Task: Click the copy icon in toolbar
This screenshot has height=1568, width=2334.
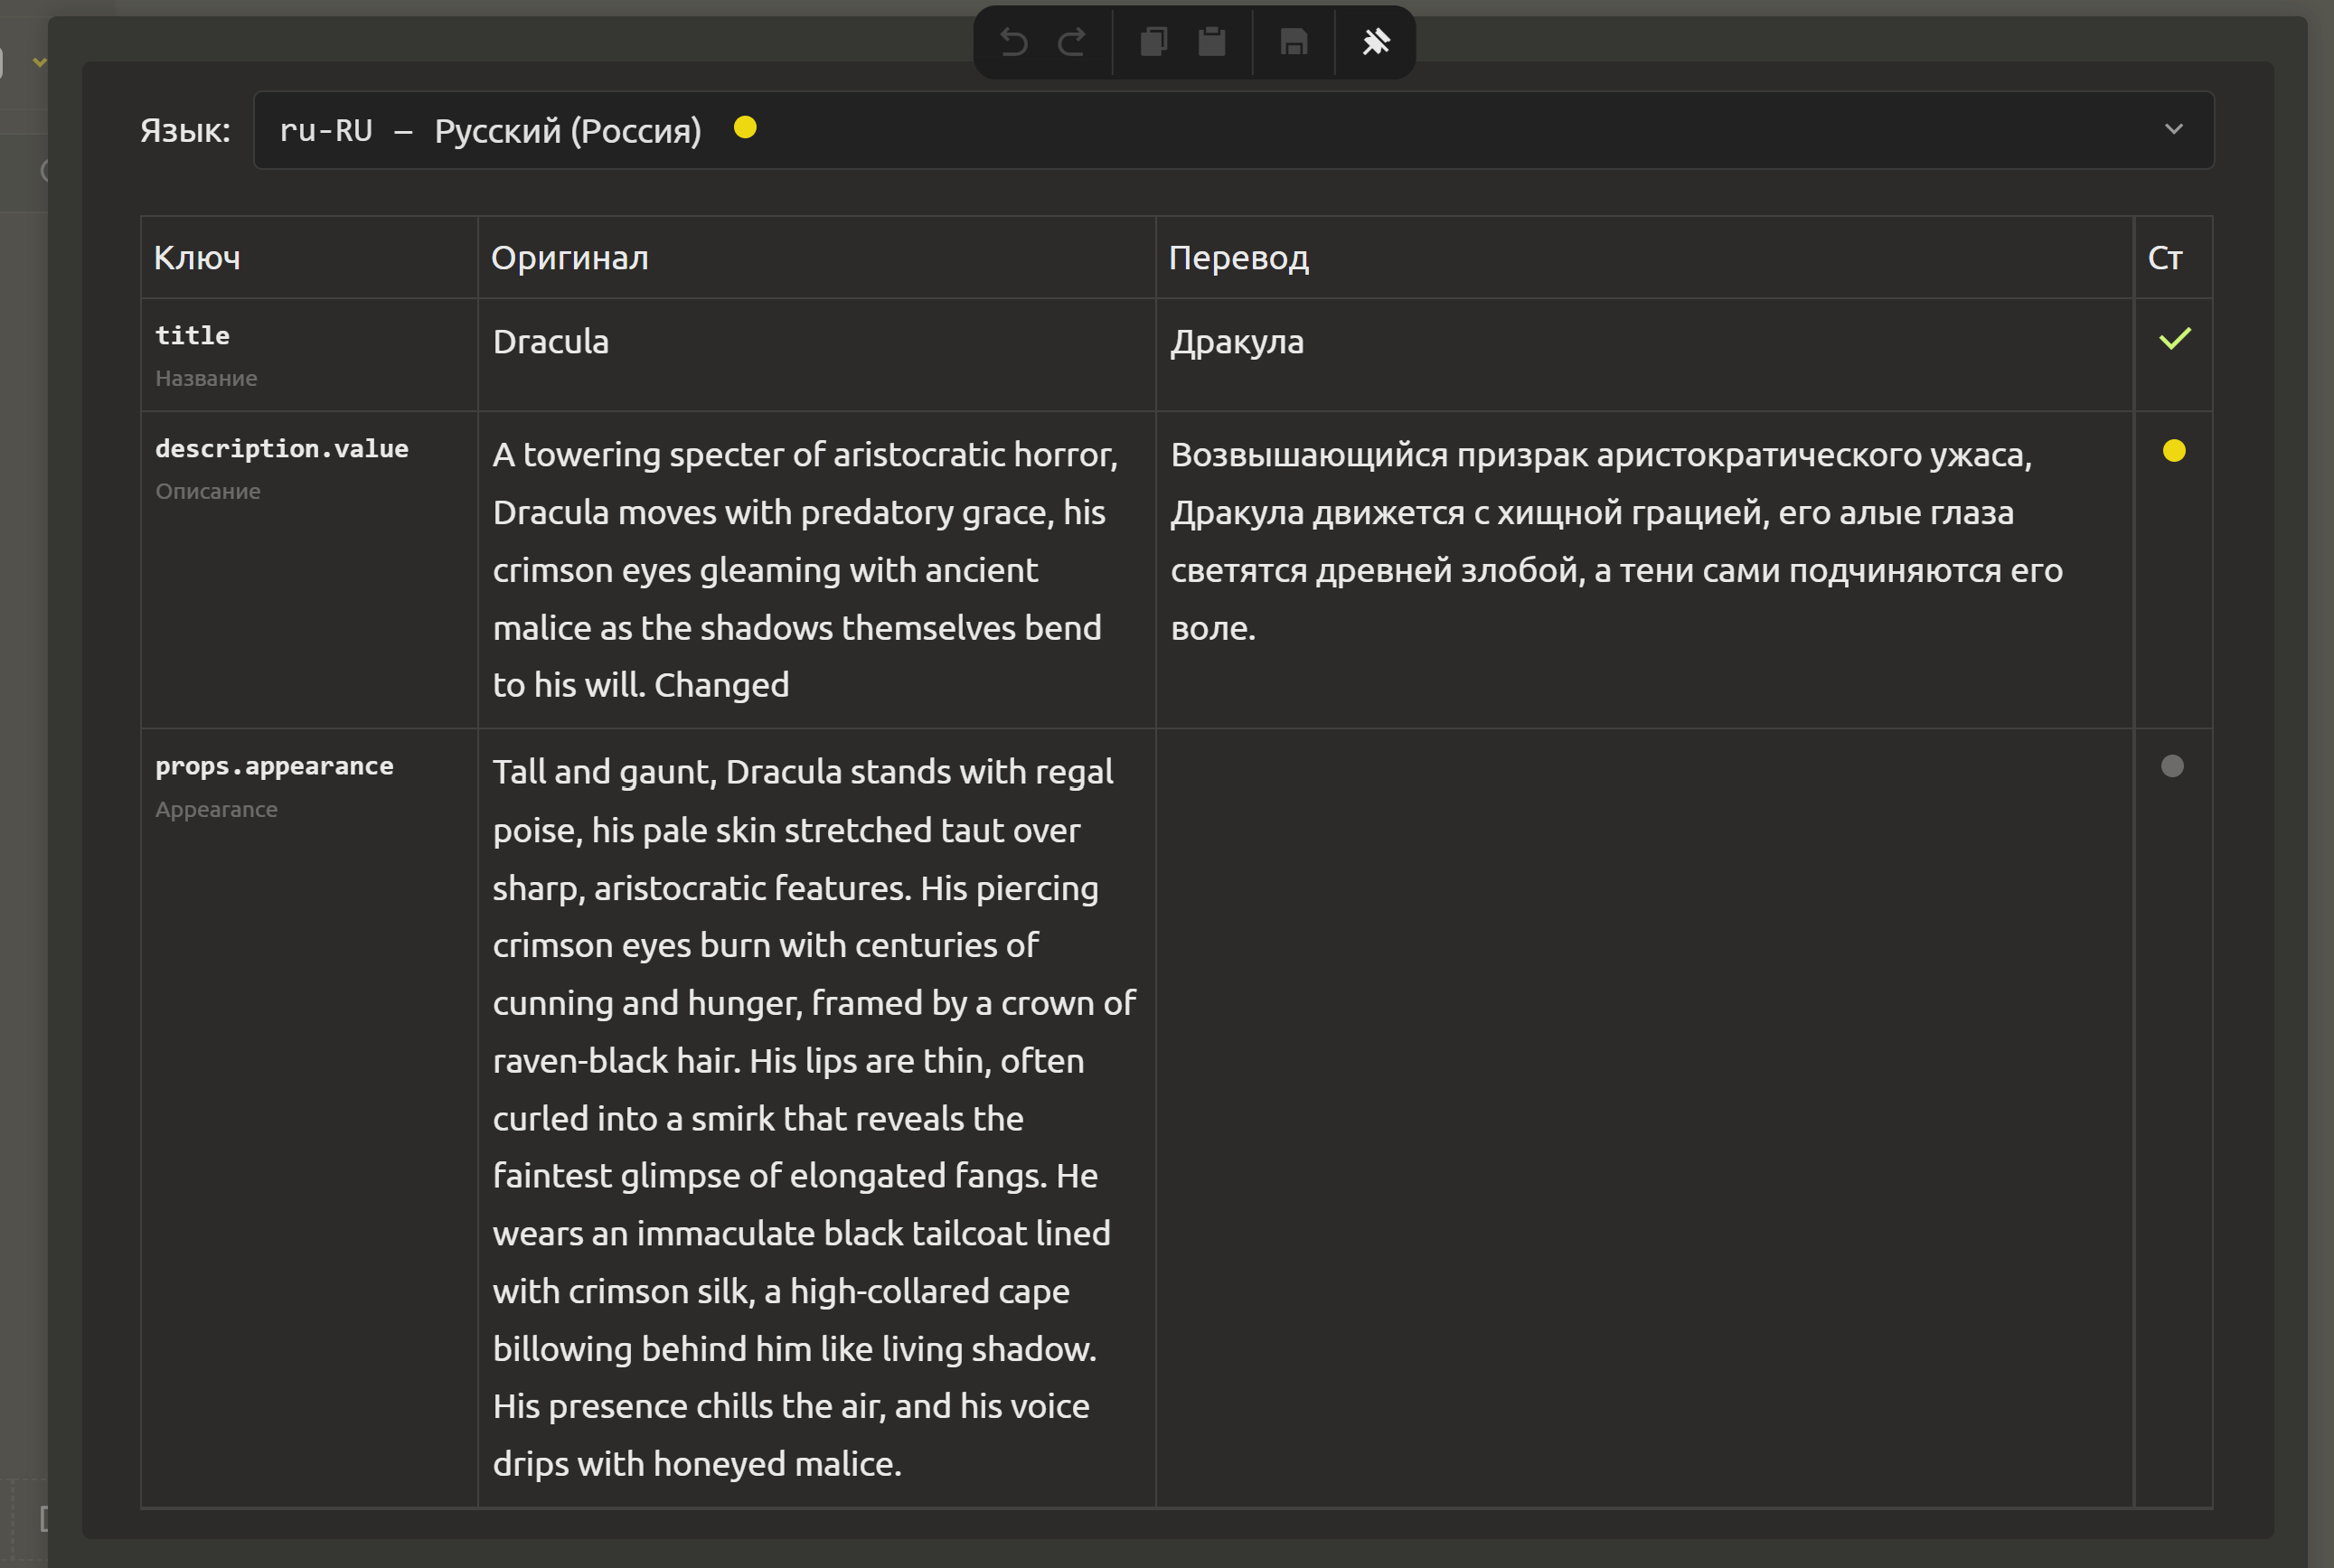Action: 1154,42
